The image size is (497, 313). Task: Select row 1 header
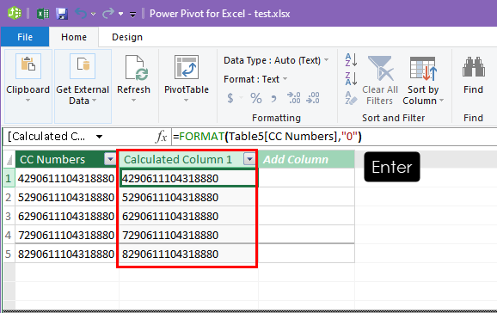pyautogui.click(x=9, y=178)
